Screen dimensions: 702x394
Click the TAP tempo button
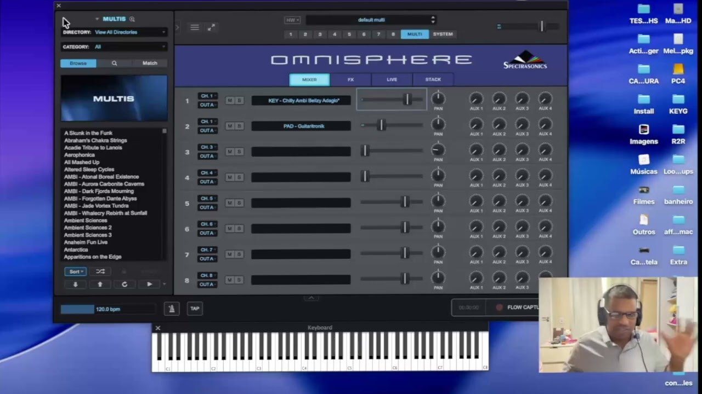click(x=195, y=309)
